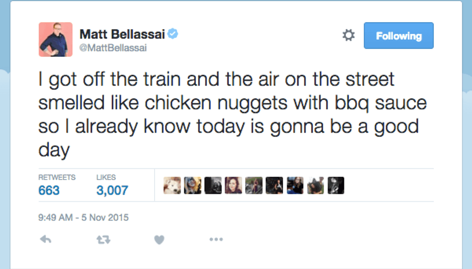Open Matt Bellassai's profile picture
Viewport: 472px width, 269px height.
click(55, 39)
